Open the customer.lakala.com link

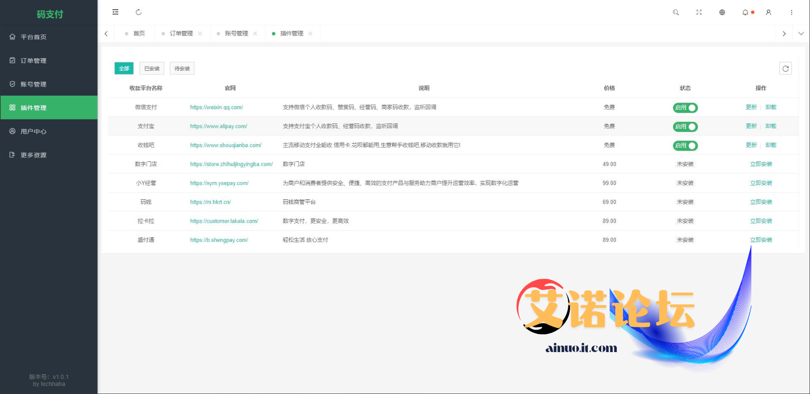click(224, 221)
